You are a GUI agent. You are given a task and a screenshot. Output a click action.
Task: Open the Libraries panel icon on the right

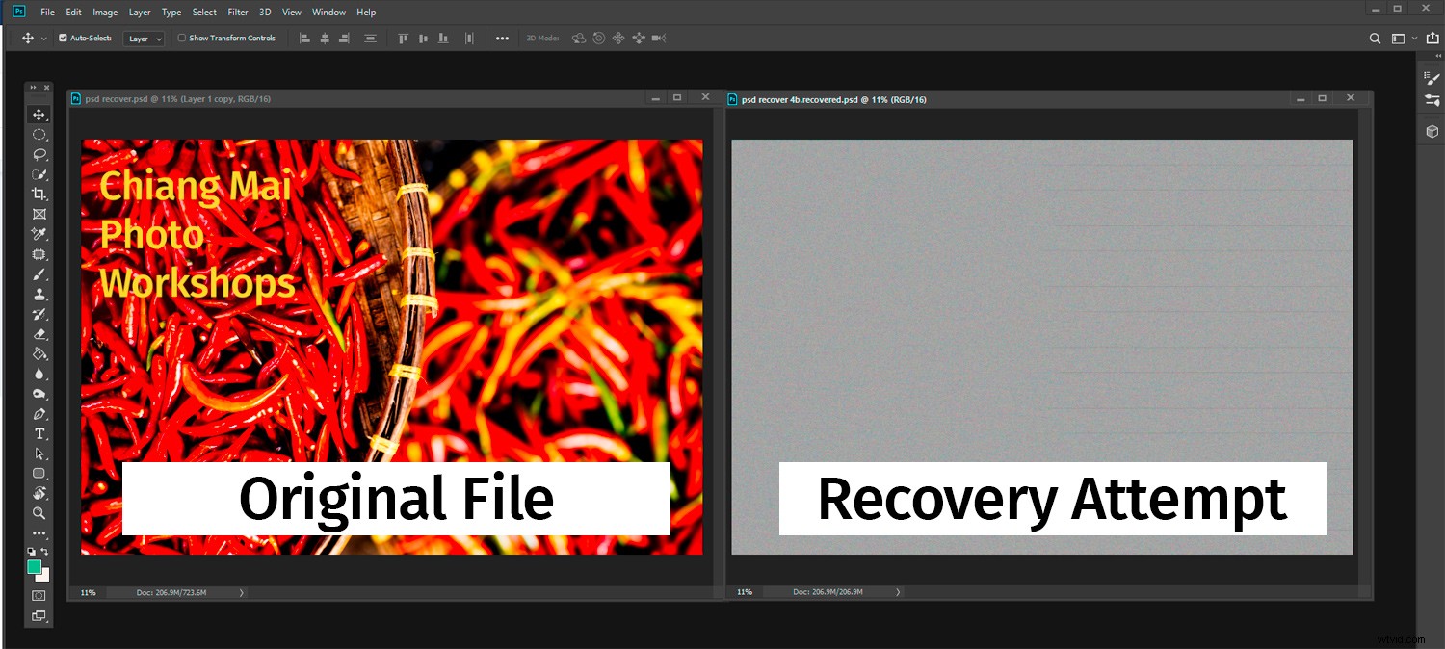click(x=1433, y=130)
